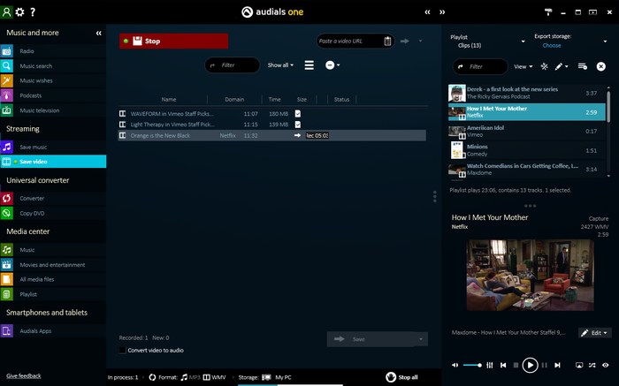Toggle the checkbox for the WAVEFORM recording
Viewport: 619px width, 386px height.
(298, 114)
